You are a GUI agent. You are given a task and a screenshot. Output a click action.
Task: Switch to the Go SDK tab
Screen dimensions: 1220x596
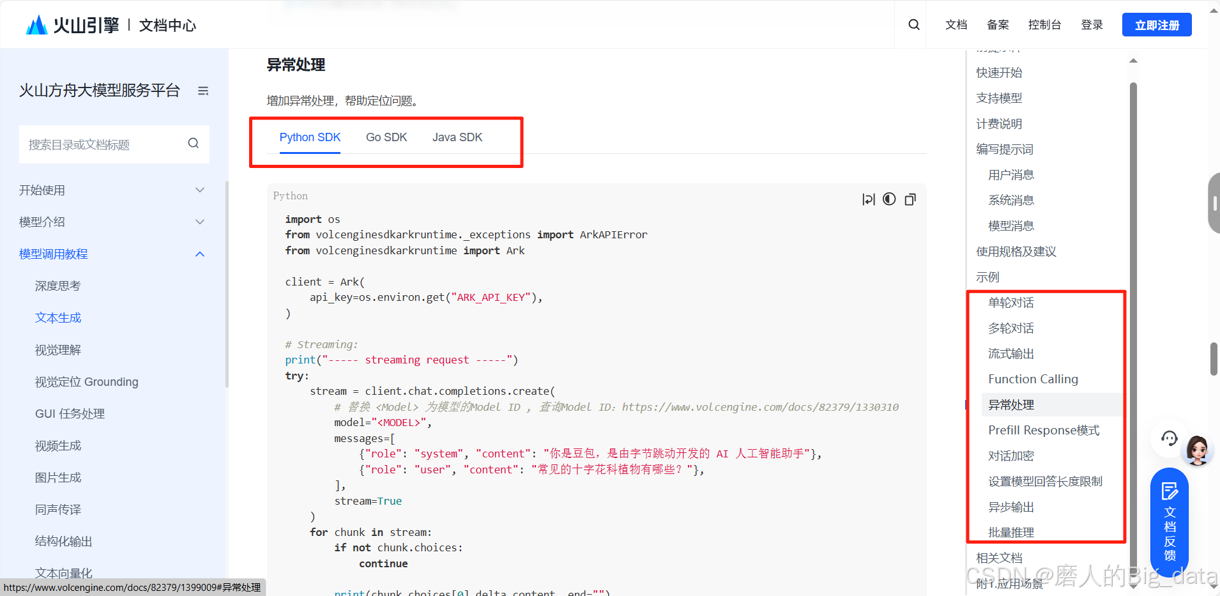tap(386, 137)
